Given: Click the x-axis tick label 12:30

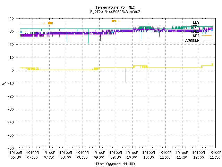Looking at the screenshot, I should [215, 157].
